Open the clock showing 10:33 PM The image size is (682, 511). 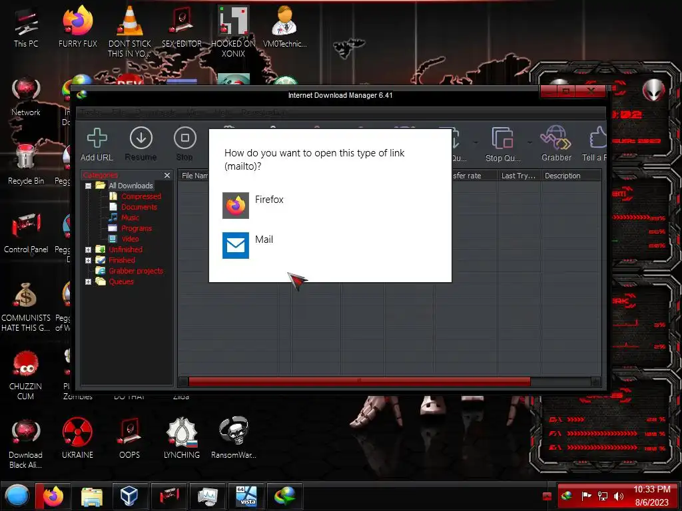point(651,496)
